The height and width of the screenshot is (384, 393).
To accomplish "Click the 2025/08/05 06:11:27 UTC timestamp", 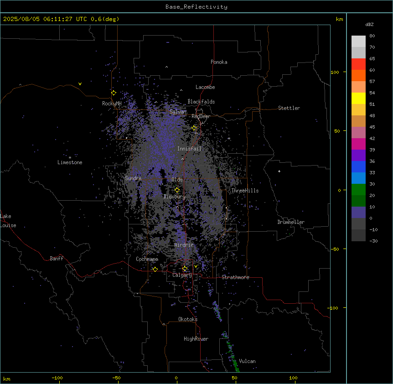I will 45,19.
